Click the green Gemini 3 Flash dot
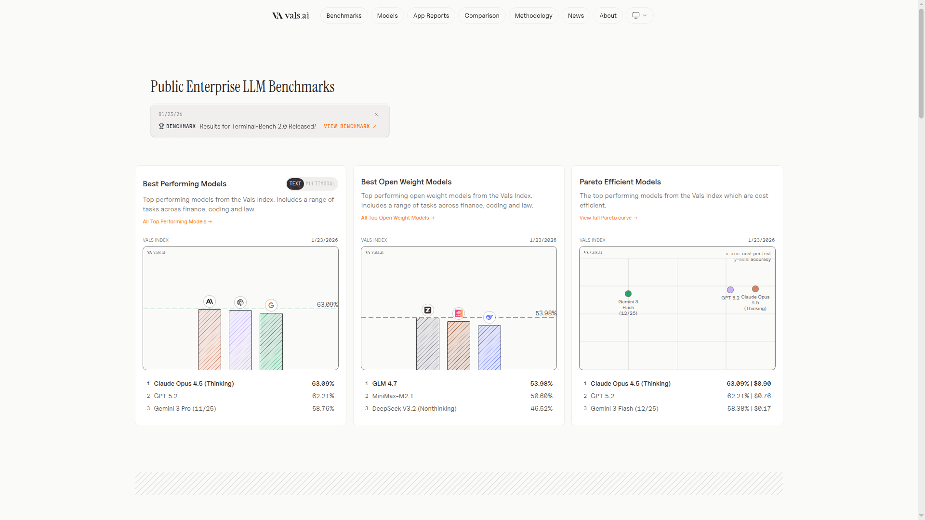The image size is (925, 520). point(628,294)
